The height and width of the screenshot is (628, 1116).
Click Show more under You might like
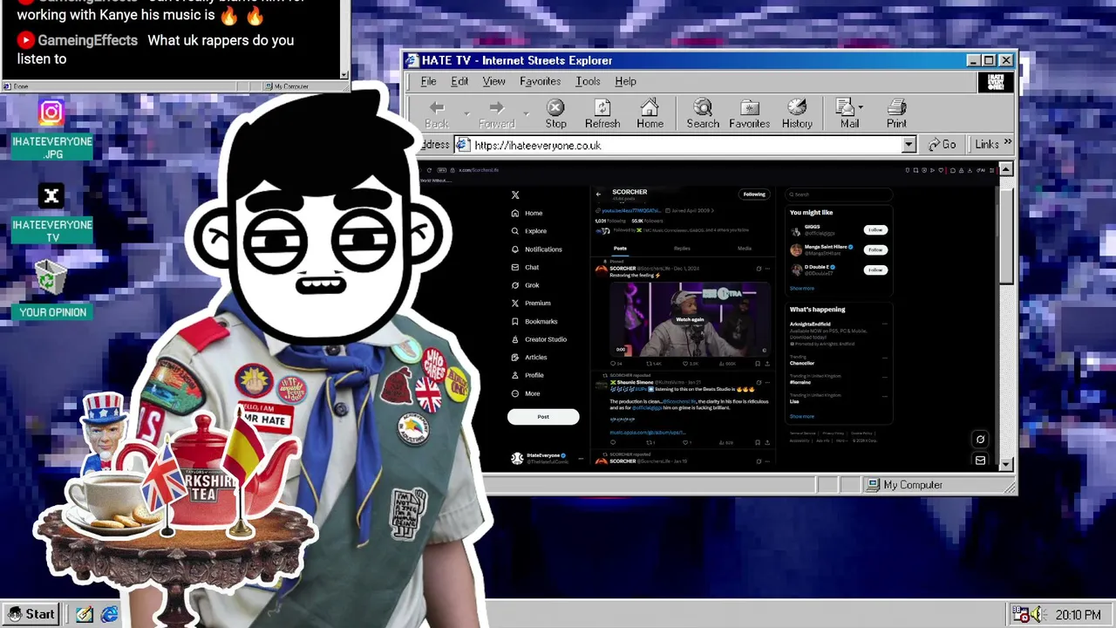tap(802, 288)
